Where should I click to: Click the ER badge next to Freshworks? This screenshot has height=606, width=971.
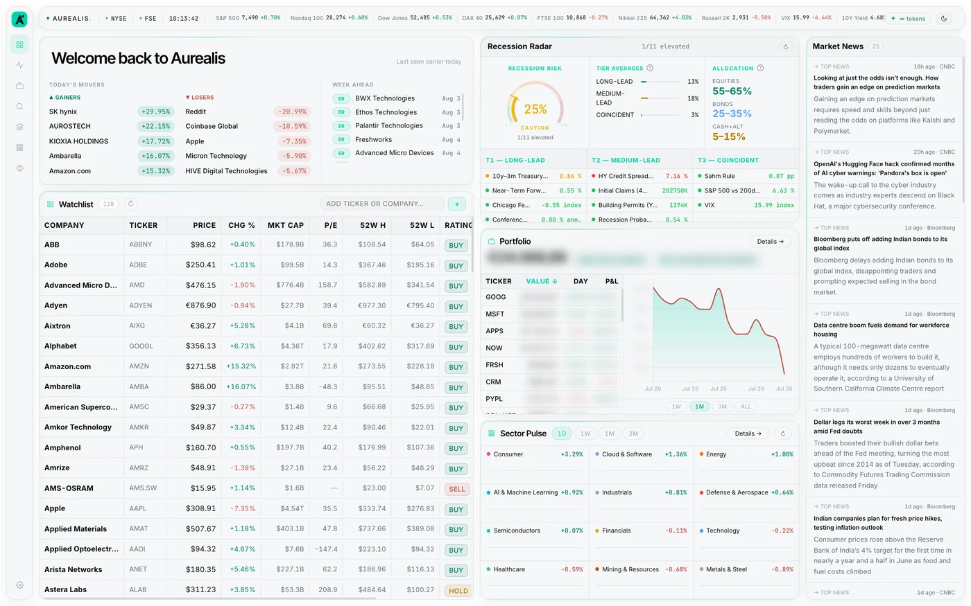(341, 139)
